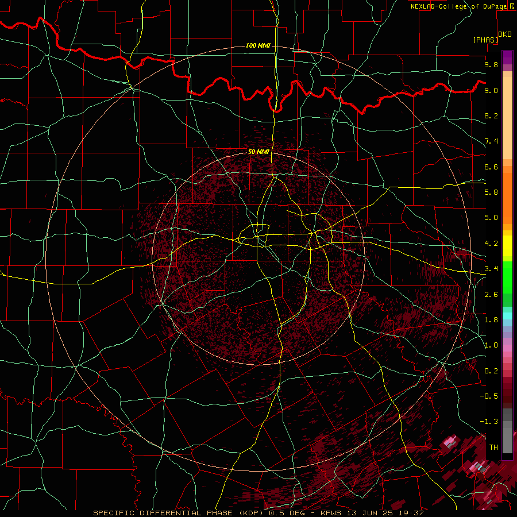Click the cyan segment of the color bar
The height and width of the screenshot is (517, 517).
point(507,316)
